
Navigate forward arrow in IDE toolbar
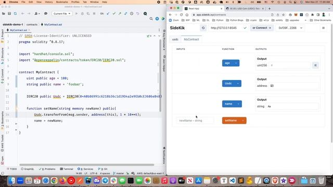(29, 14)
